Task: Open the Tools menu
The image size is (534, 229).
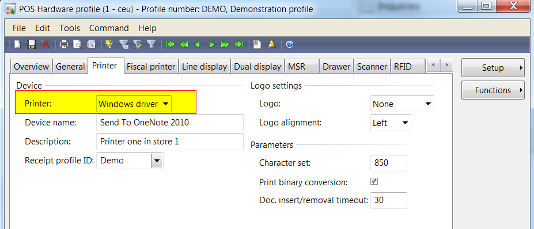Action: 70,28
